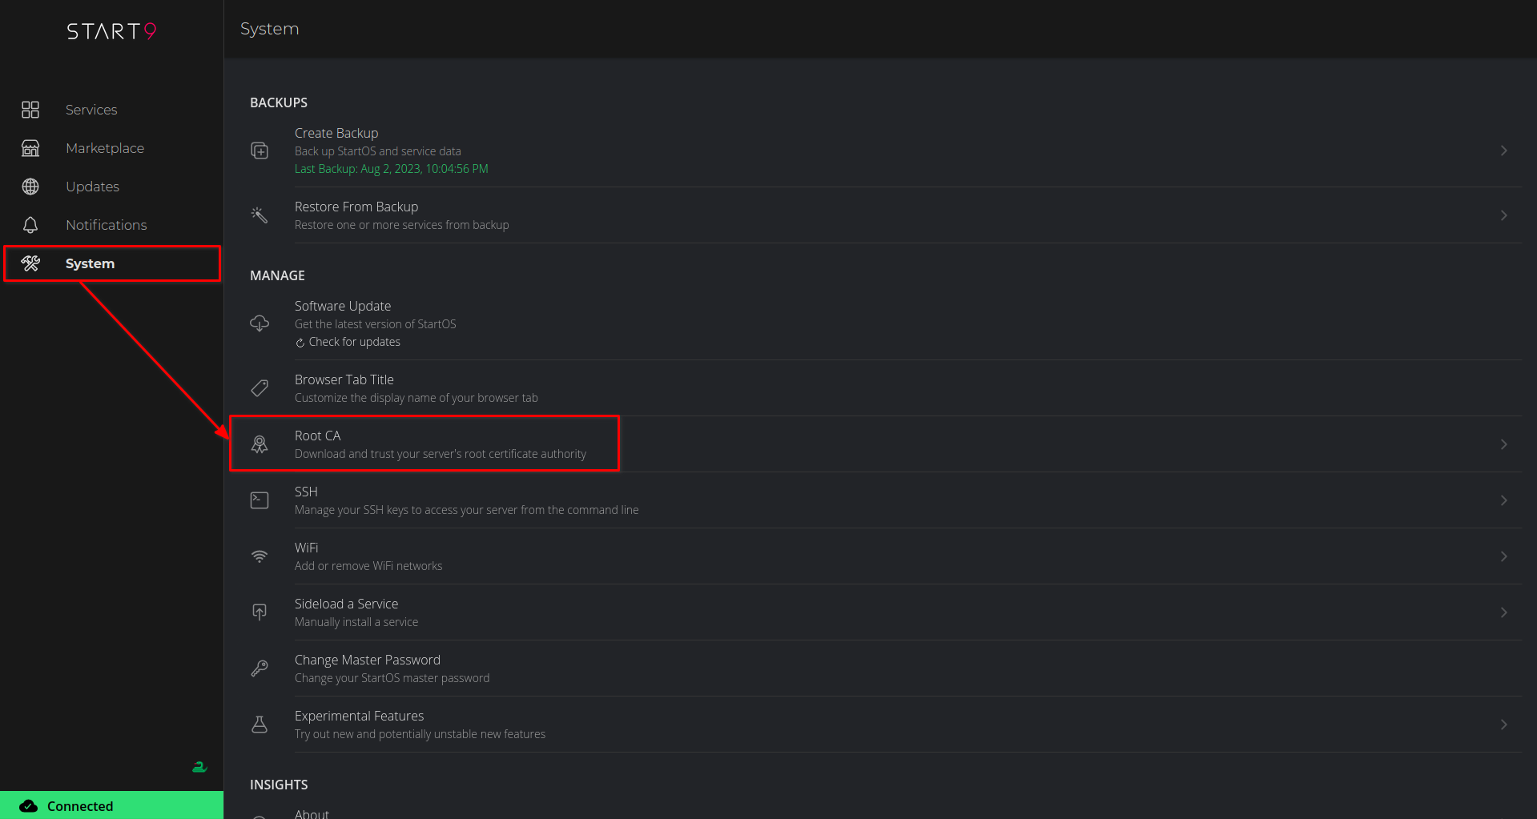Expand the Create Backup row chevron

click(x=1503, y=151)
